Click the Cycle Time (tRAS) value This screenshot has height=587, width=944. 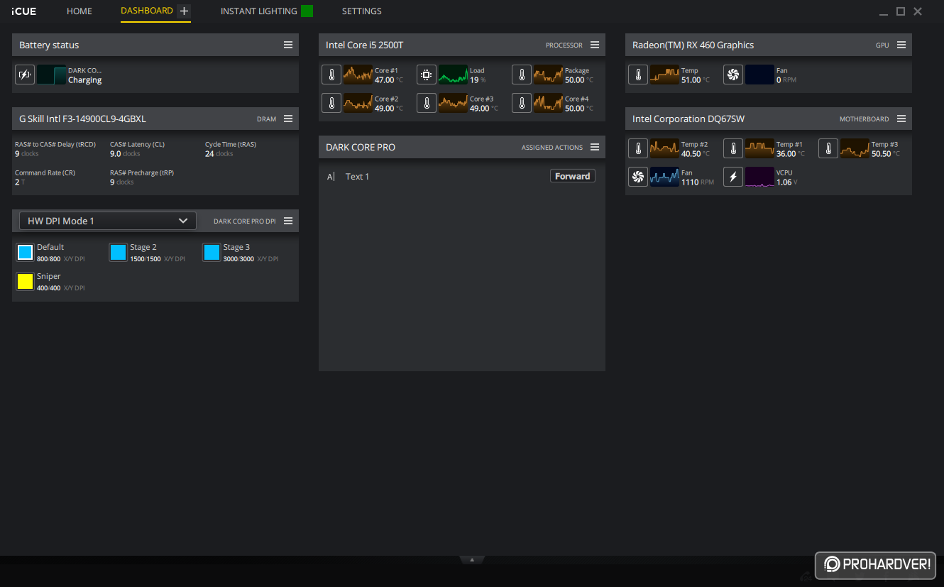pyautogui.click(x=219, y=153)
